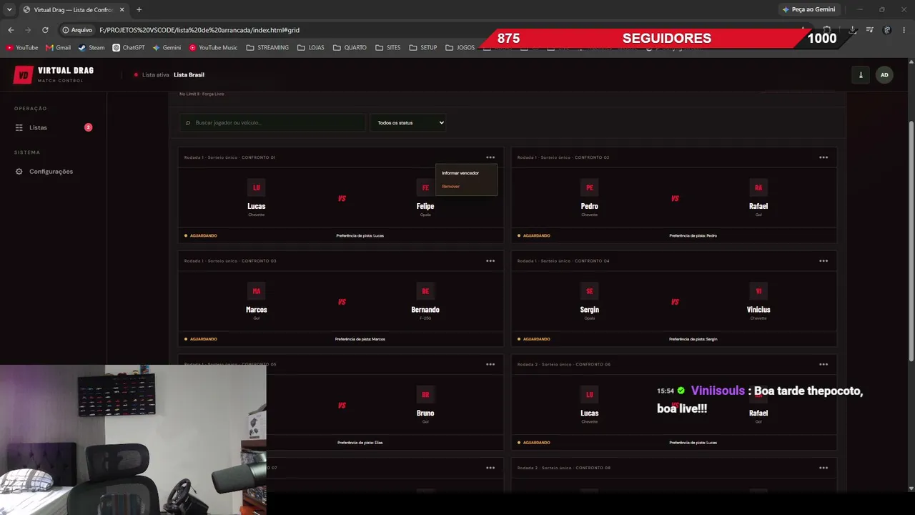
Task: Click the name 'Vinicius' in Confronto 04
Action: [758, 310]
